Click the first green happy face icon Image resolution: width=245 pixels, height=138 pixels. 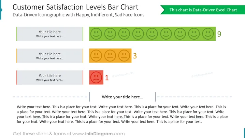[x=96, y=34]
